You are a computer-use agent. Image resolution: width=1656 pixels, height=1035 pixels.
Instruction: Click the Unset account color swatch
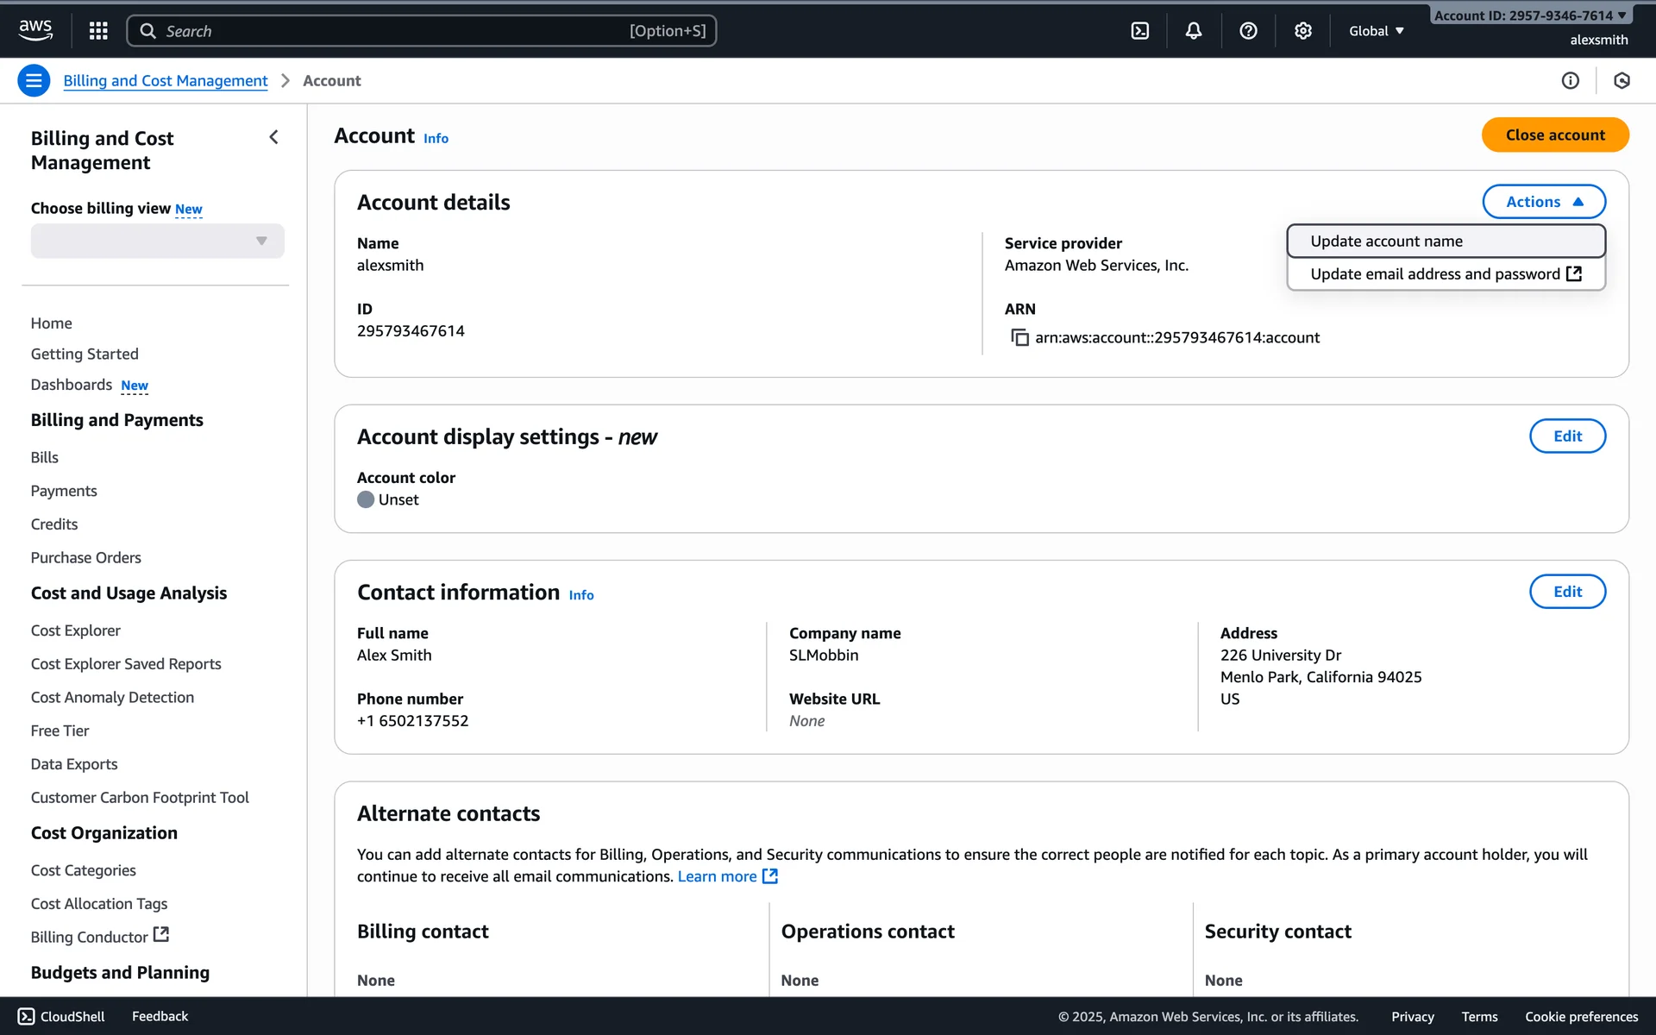pyautogui.click(x=366, y=499)
